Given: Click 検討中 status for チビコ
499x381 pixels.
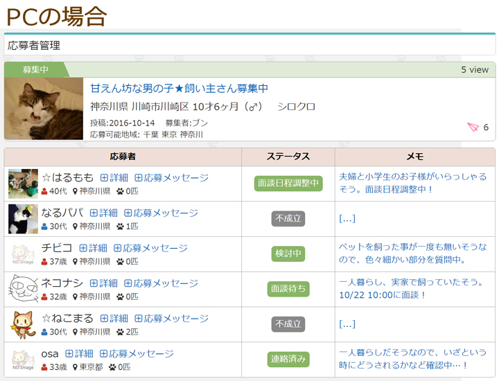Looking at the screenshot, I should [x=288, y=254].
